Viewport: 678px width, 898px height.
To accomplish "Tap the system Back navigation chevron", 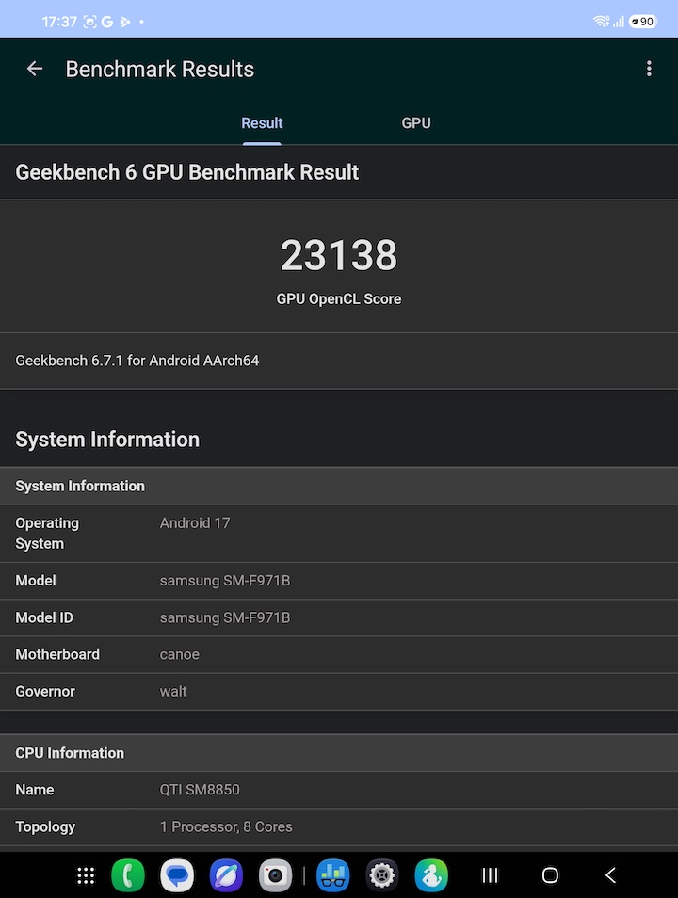I will [x=611, y=875].
